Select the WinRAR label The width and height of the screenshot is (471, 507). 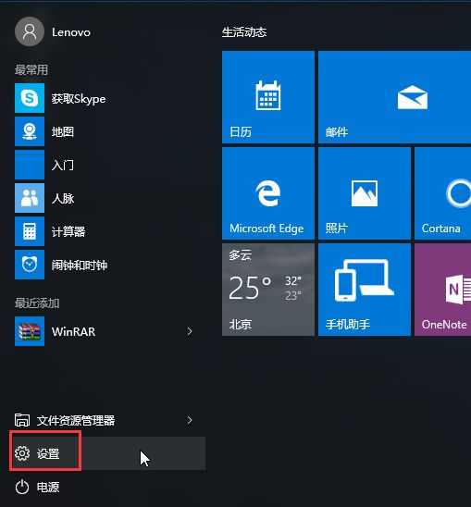tap(73, 332)
